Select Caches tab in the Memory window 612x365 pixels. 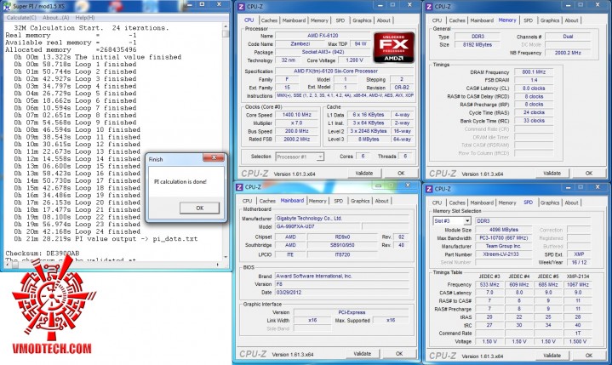pos(457,20)
